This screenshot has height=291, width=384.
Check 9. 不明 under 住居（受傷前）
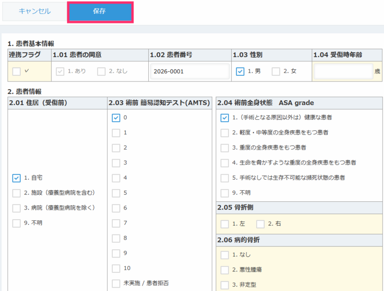(16, 223)
